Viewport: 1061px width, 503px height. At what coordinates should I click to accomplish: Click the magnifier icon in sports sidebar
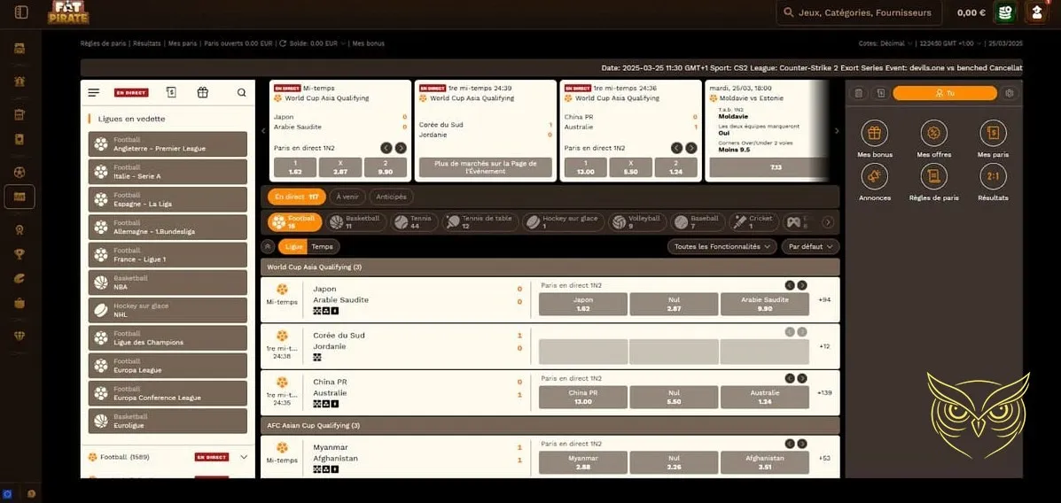[x=241, y=93]
